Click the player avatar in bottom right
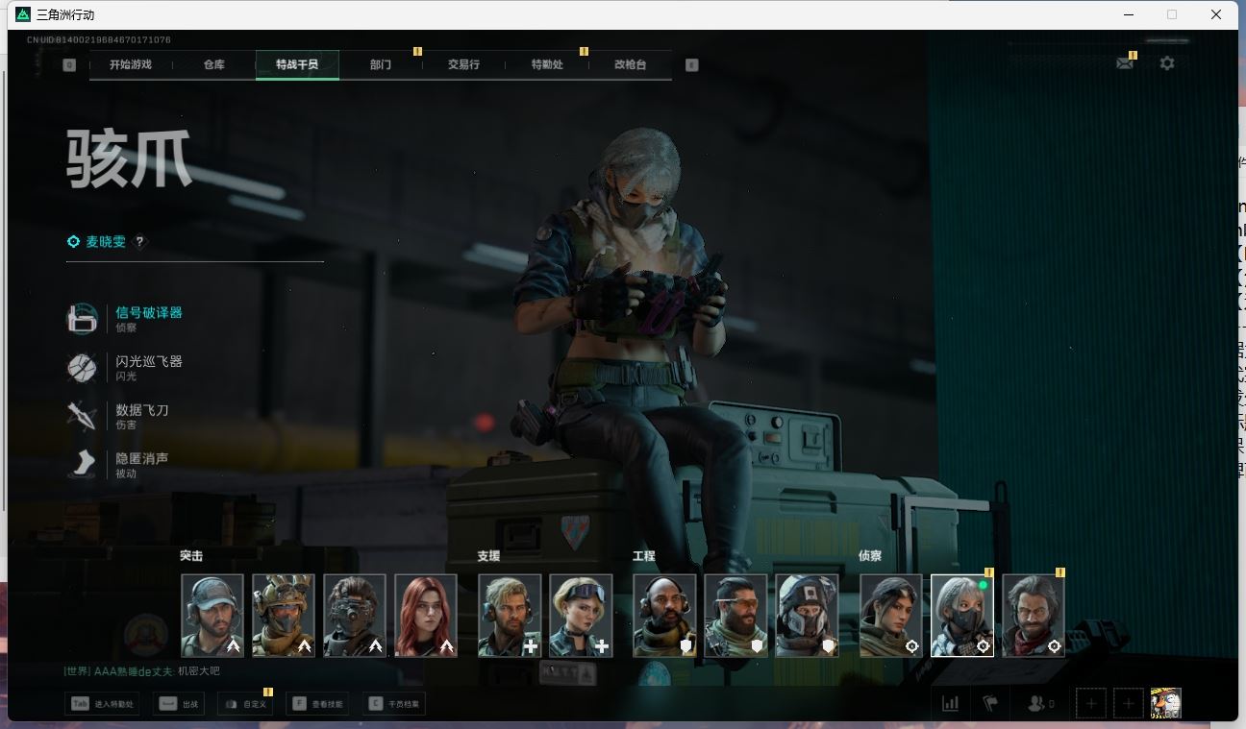This screenshot has width=1246, height=729. [x=1165, y=703]
